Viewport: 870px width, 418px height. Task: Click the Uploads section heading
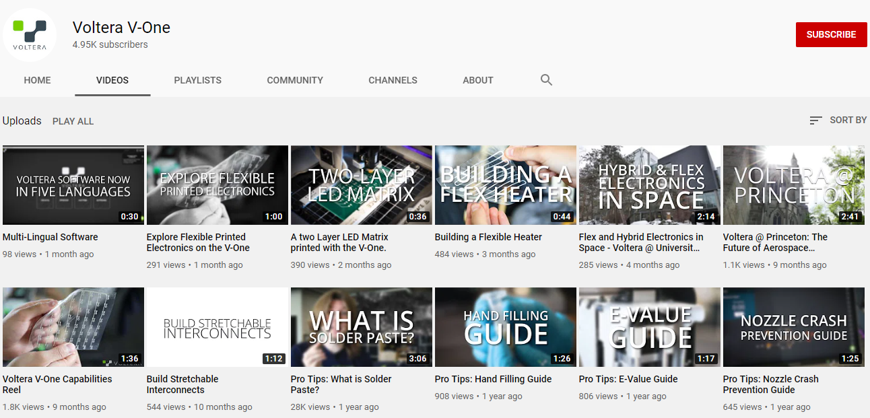click(22, 120)
